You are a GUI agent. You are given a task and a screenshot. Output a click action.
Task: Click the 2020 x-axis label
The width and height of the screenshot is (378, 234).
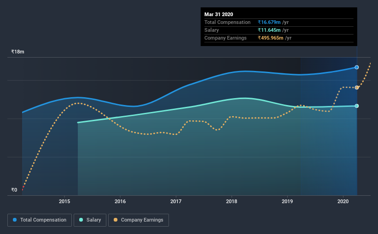[x=343, y=201]
